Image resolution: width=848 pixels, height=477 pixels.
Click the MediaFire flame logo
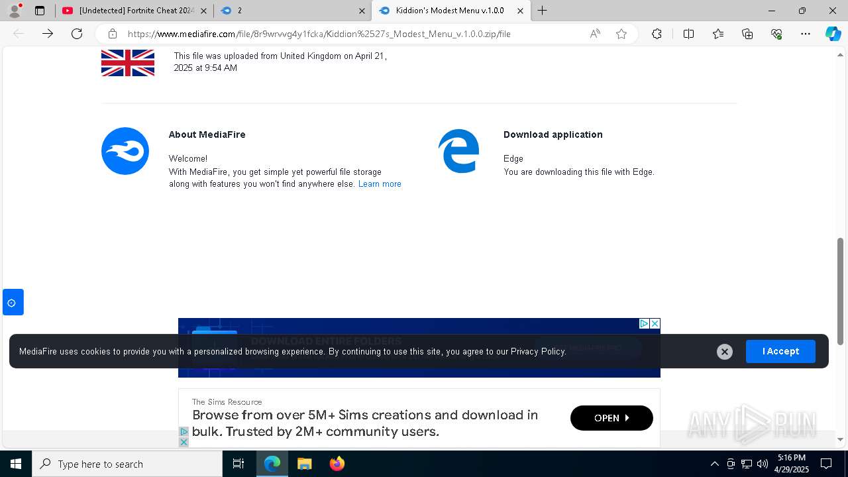[125, 151]
